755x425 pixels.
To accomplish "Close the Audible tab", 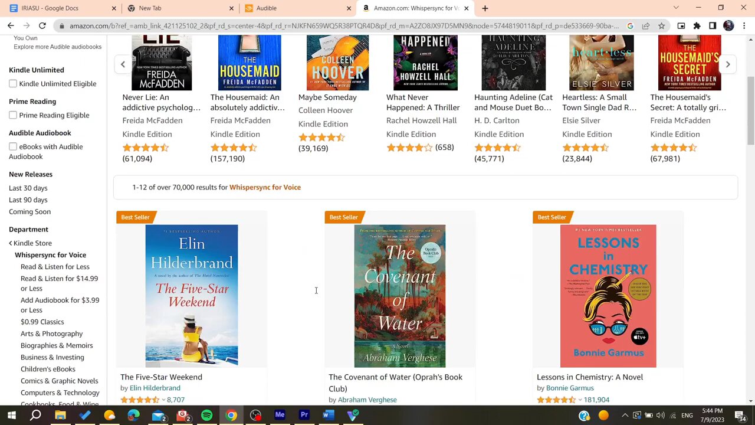I will pyautogui.click(x=349, y=8).
